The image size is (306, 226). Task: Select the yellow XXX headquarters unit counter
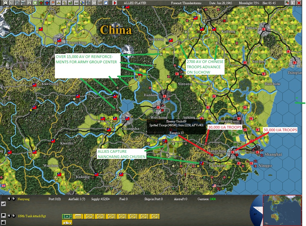[78, 217]
